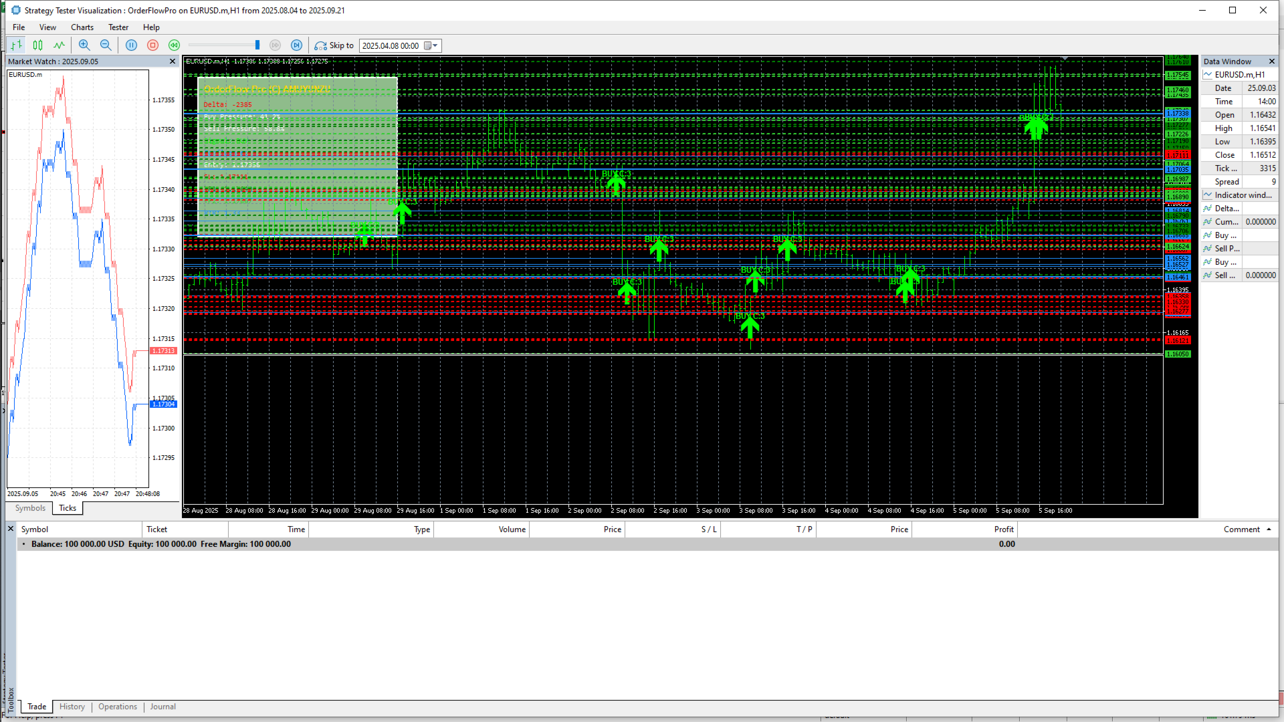Open the History tab in Toolbox
Screen dimensions: 1284x722
click(x=72, y=707)
